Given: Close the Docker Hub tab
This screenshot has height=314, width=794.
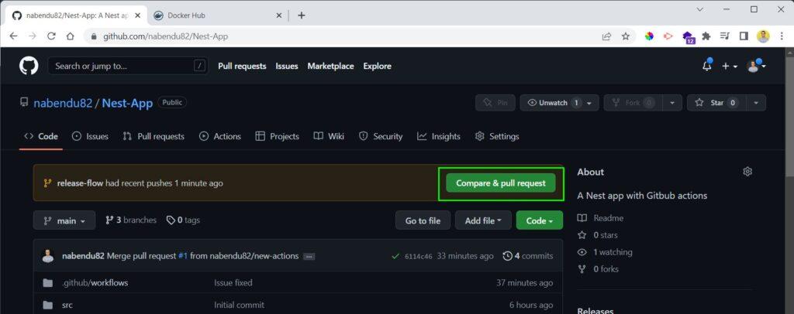Looking at the screenshot, I should [279, 15].
